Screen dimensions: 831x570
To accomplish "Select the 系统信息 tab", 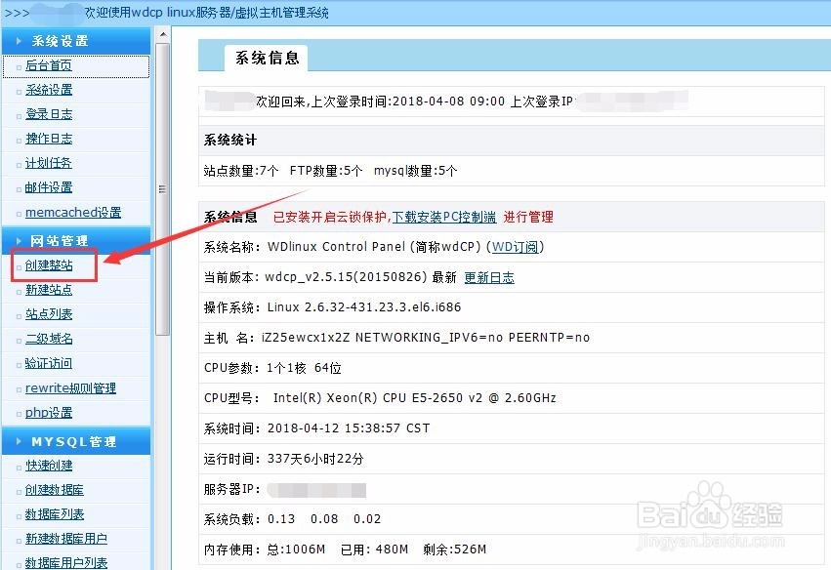I will coord(267,58).
